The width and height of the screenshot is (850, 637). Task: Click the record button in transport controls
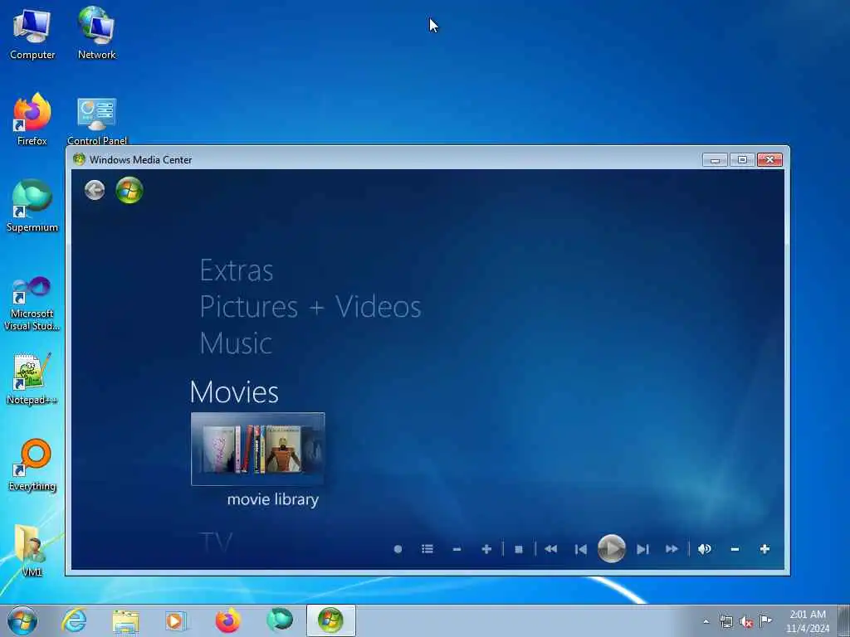point(398,549)
